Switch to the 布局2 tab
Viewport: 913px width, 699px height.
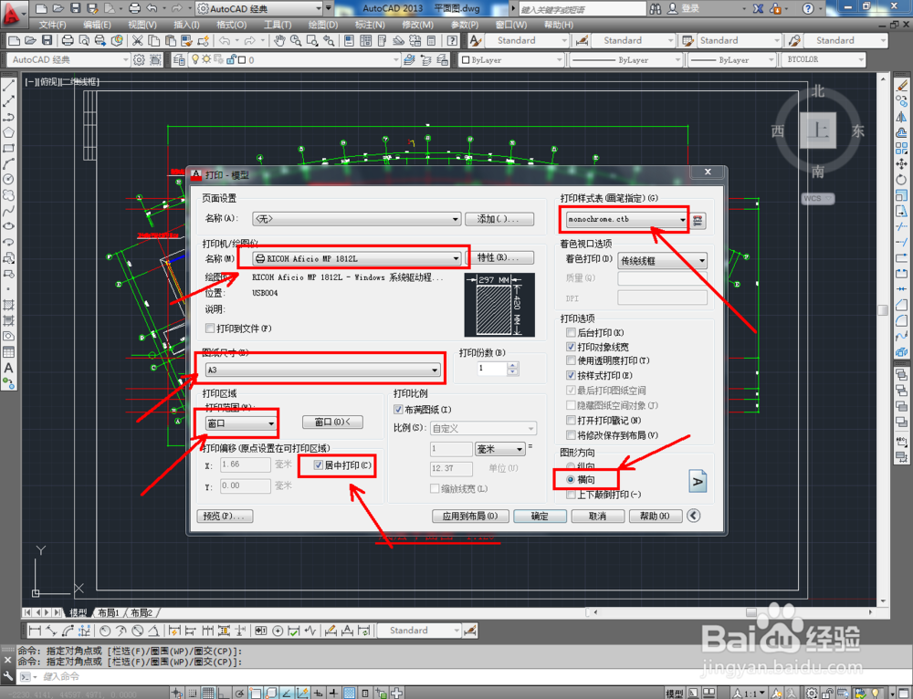click(x=142, y=612)
